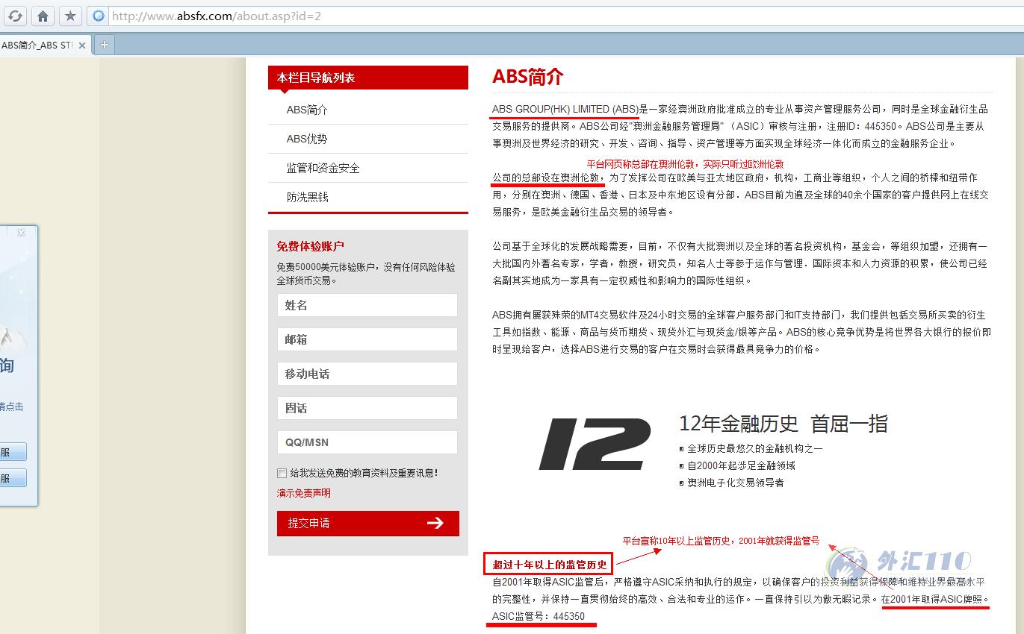Click the QQ/MSN input field
The image size is (1024, 634).
pyautogui.click(x=367, y=442)
